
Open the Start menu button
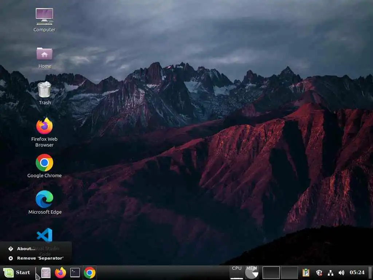17,273
